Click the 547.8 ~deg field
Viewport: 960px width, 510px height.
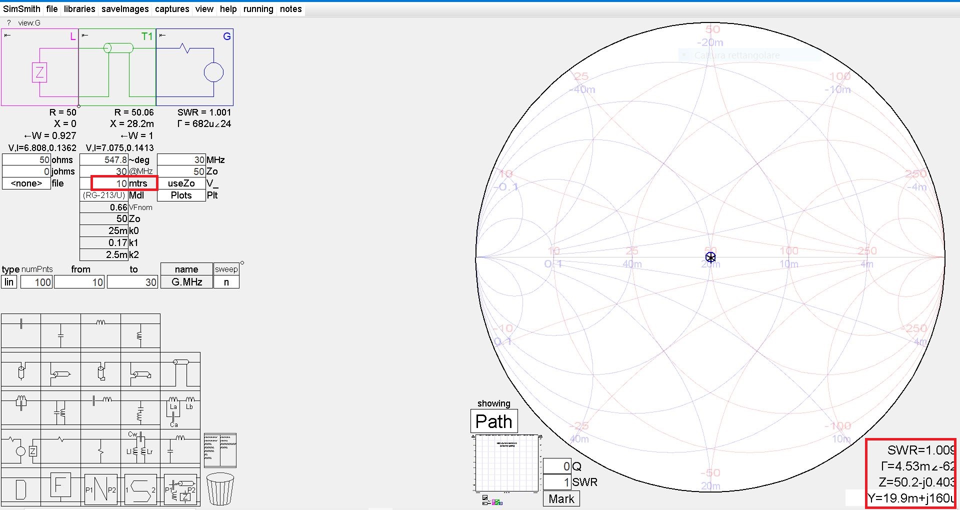pos(104,160)
